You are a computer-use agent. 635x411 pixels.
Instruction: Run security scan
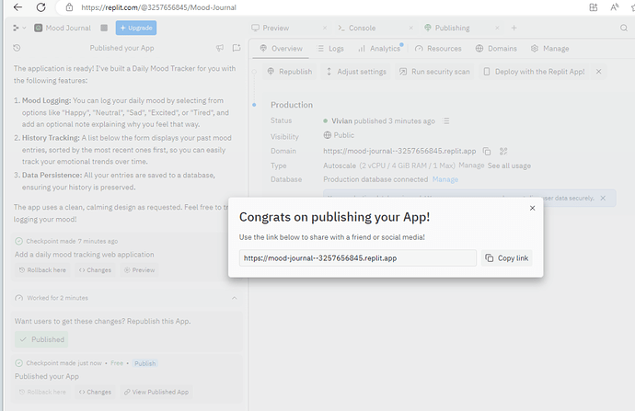[x=434, y=72]
